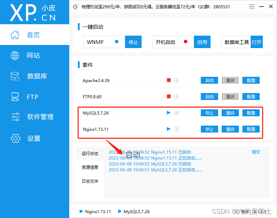This screenshot has width=277, height=218.
Task: Open the 设置 settings page
Action: tap(34, 138)
